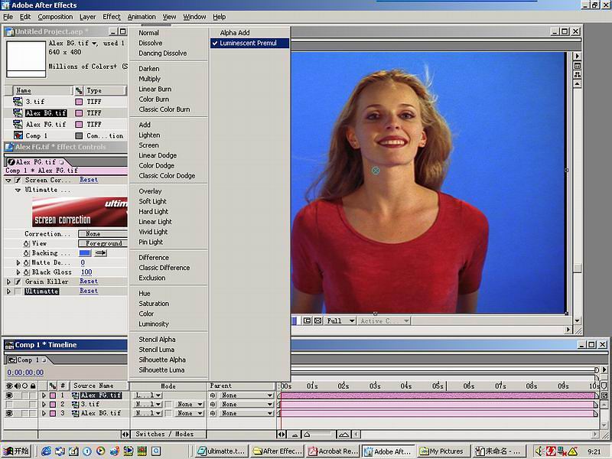Hide the Alex BG.tif layer with eye toggle

(9, 413)
